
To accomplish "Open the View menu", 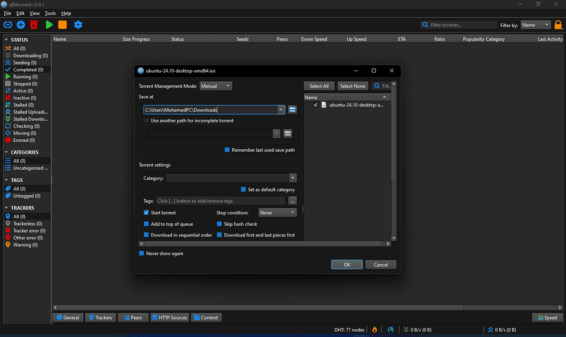I will 35,14.
